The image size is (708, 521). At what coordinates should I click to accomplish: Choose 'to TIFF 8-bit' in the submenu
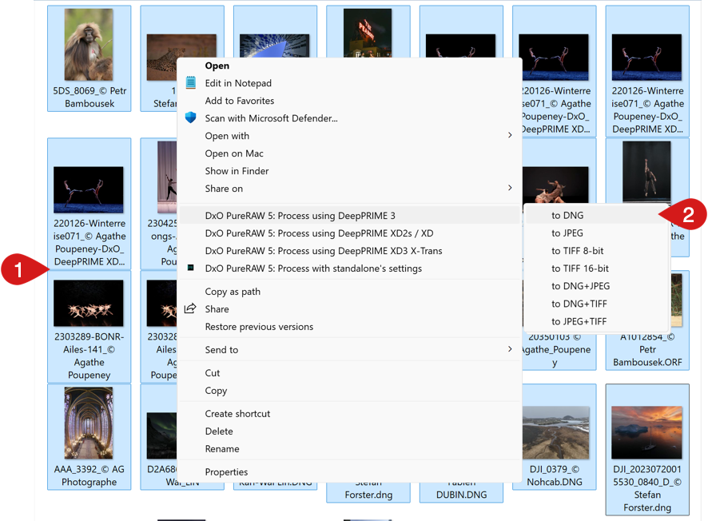(578, 251)
